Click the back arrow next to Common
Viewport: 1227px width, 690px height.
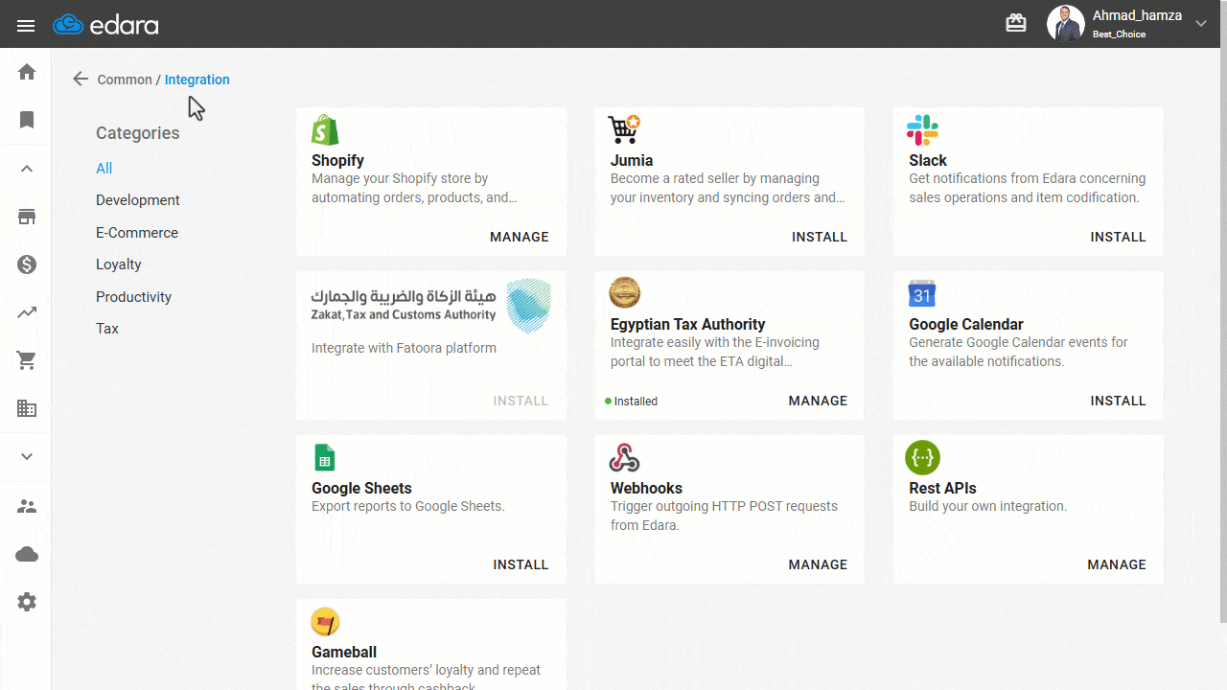click(81, 80)
